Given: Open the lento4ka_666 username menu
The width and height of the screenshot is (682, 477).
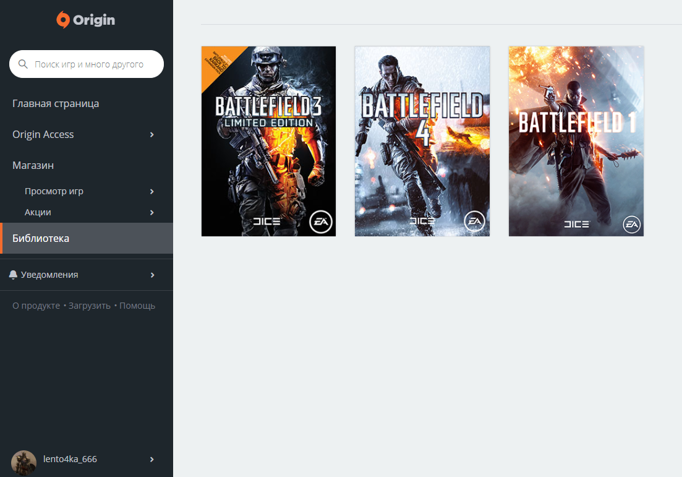Looking at the screenshot, I should click(70, 459).
